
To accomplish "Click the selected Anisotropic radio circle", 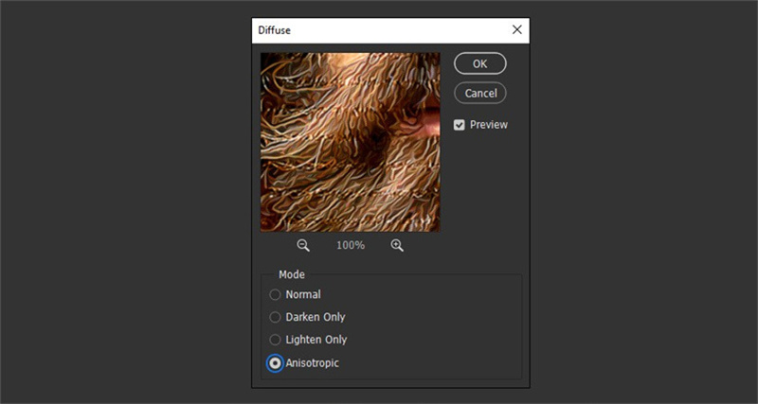I will (x=276, y=362).
